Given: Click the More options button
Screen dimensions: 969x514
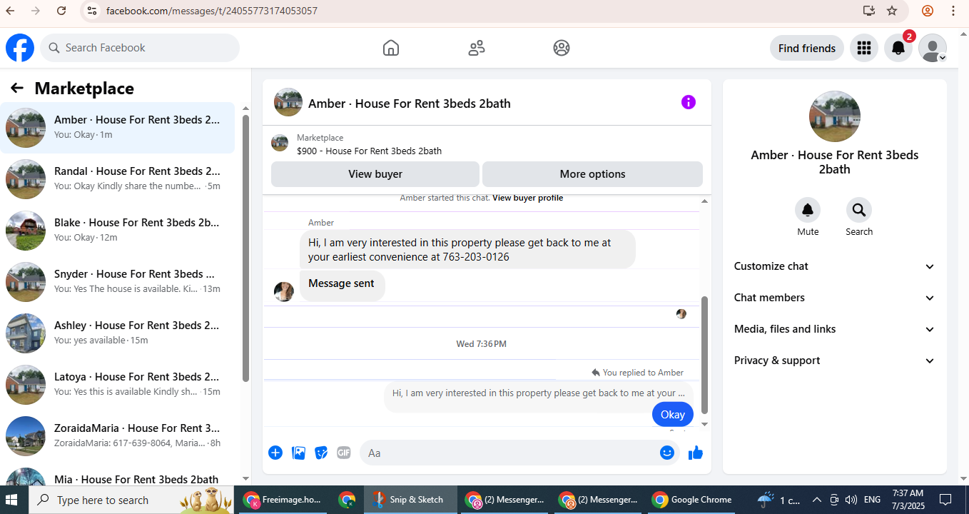Looking at the screenshot, I should tap(592, 174).
